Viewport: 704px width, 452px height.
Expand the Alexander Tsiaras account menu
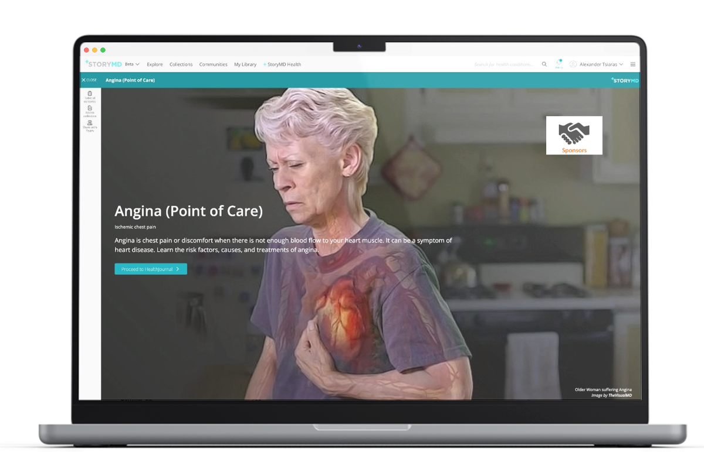pos(601,64)
